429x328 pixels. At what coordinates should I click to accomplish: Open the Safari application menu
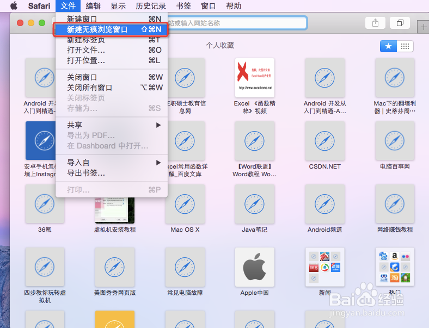click(39, 6)
